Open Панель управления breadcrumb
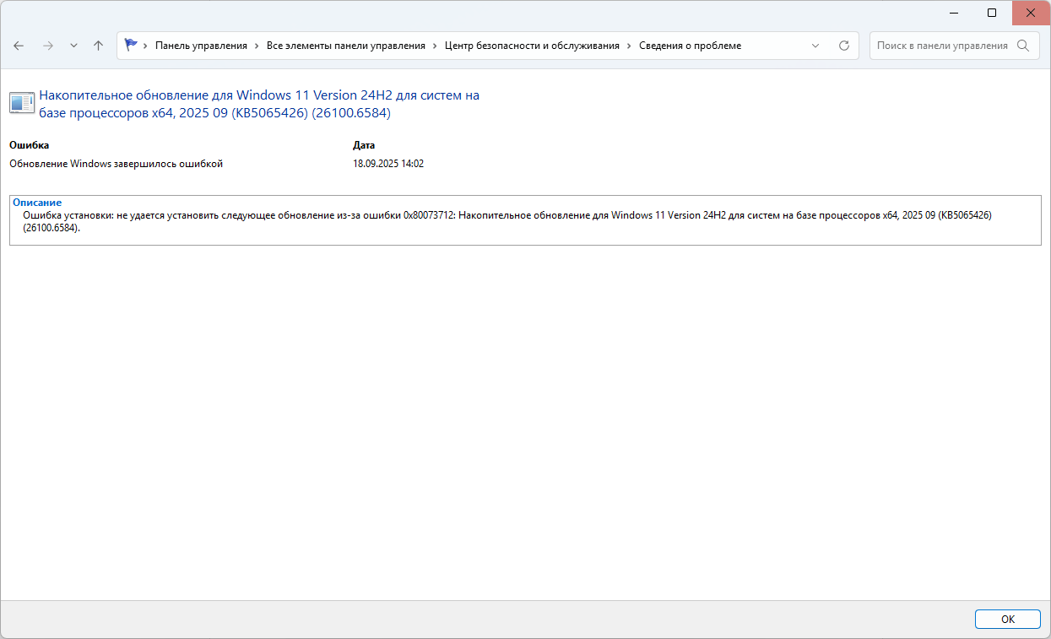 coord(201,46)
